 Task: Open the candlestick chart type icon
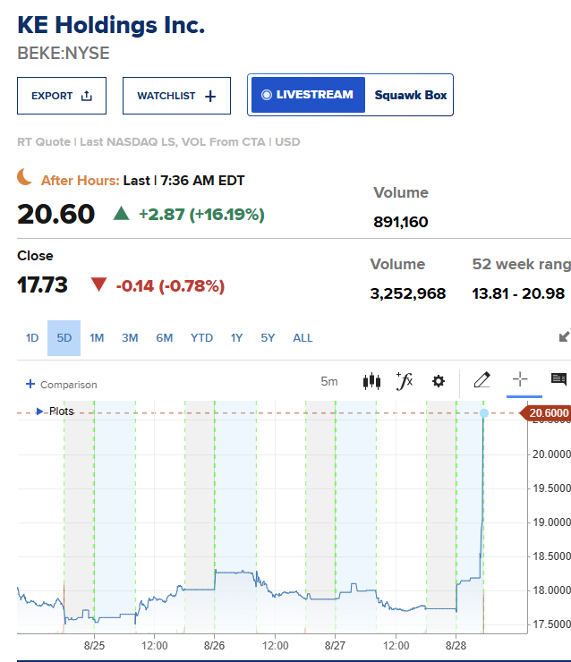[371, 381]
